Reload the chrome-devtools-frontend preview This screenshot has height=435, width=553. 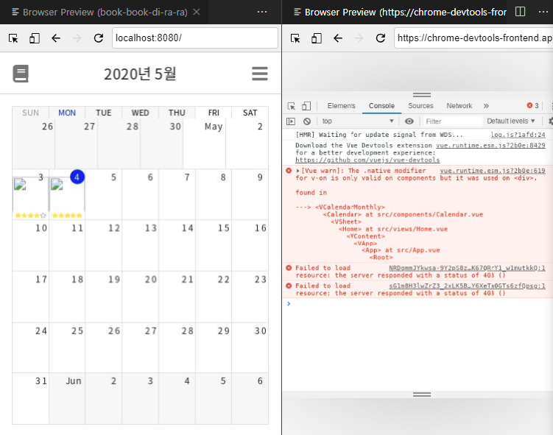[381, 38]
